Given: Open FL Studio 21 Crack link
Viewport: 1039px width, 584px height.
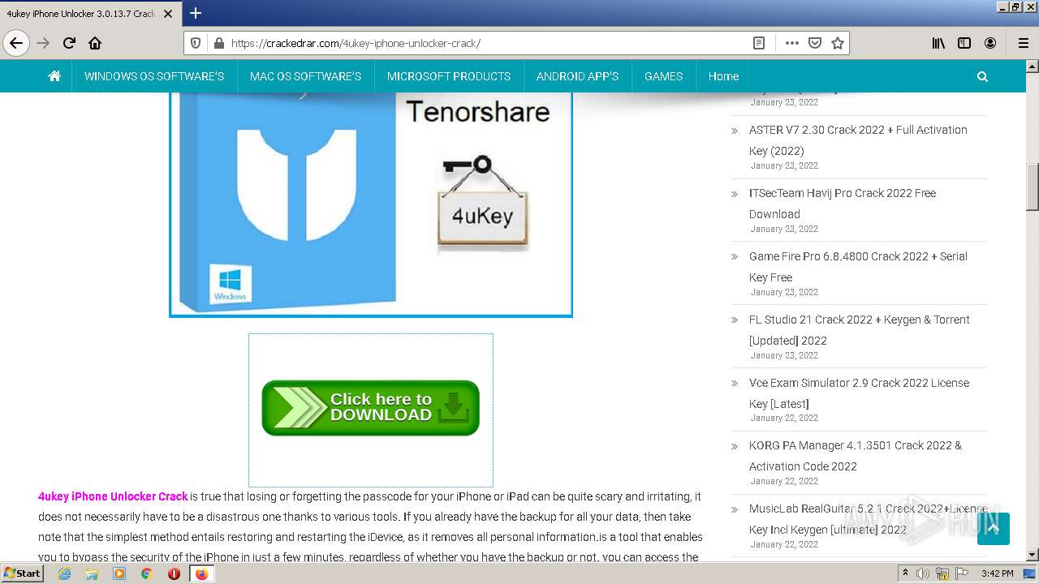Looking at the screenshot, I should point(859,330).
